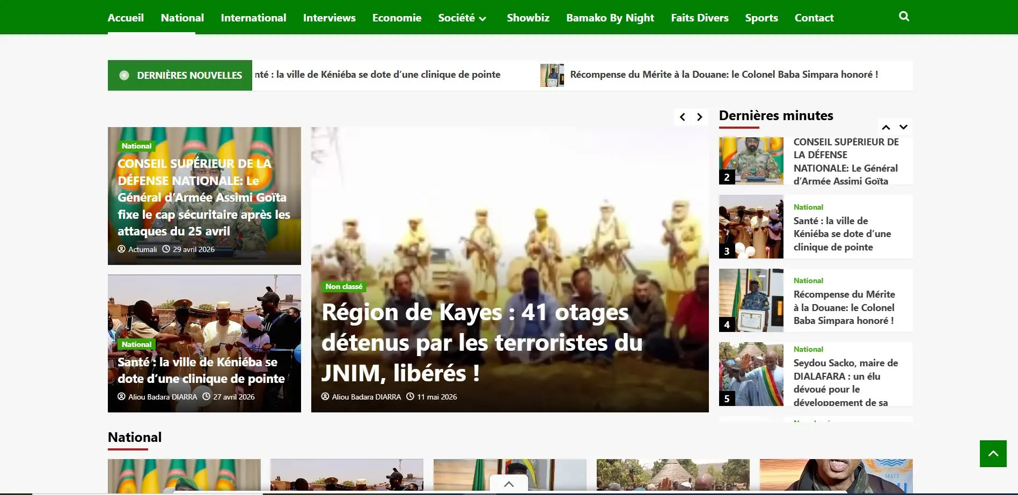Go to the Interviews section

point(329,18)
